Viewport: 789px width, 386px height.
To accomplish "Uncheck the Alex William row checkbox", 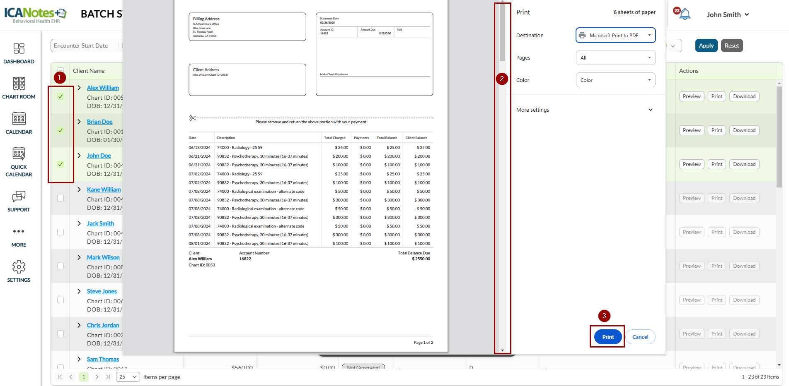I will 61,96.
